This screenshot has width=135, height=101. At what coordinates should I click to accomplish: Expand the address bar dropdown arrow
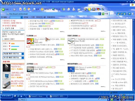coord(100,14)
